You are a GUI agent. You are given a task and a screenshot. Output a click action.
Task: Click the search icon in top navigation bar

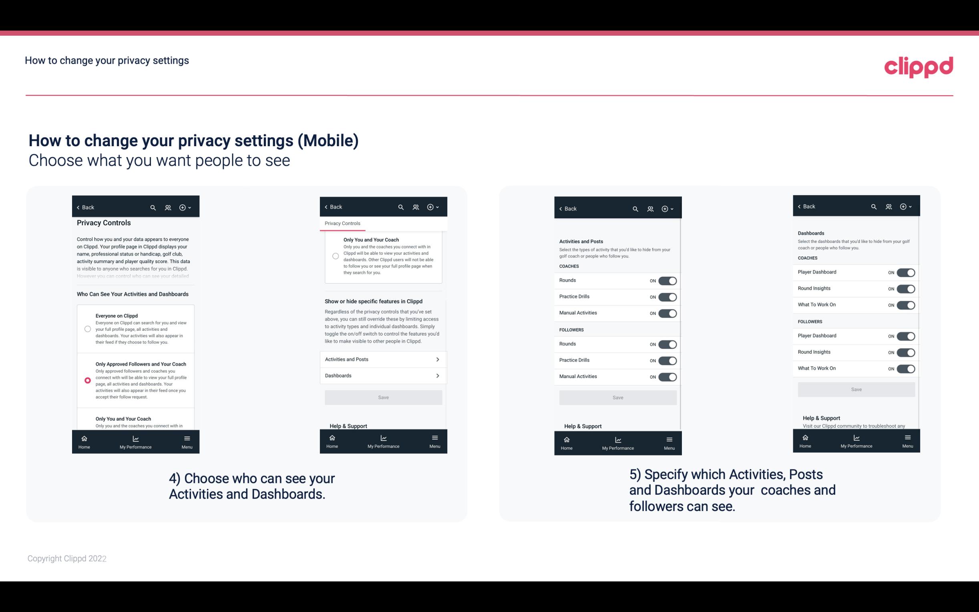[x=153, y=207]
